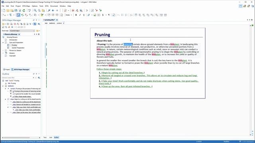Toggle Track Changes highlighted toolbar button
The height and width of the screenshot is (143, 255).
click(18, 15)
